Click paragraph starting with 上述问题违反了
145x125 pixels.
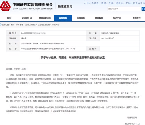pyautogui.click(x=72, y=97)
